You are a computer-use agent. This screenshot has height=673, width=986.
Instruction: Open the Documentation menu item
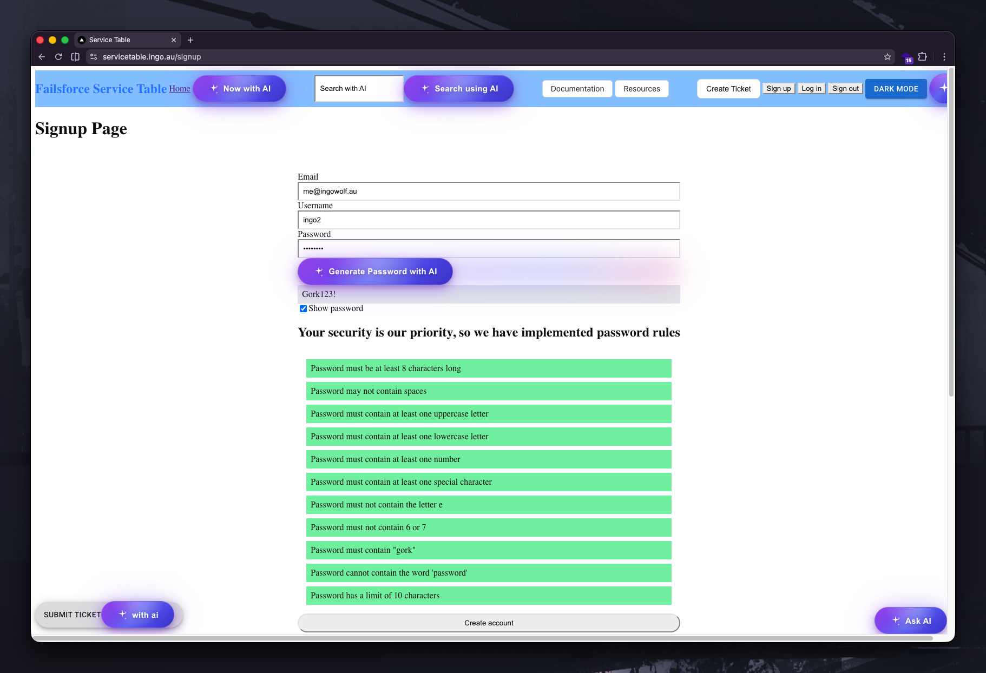click(577, 89)
